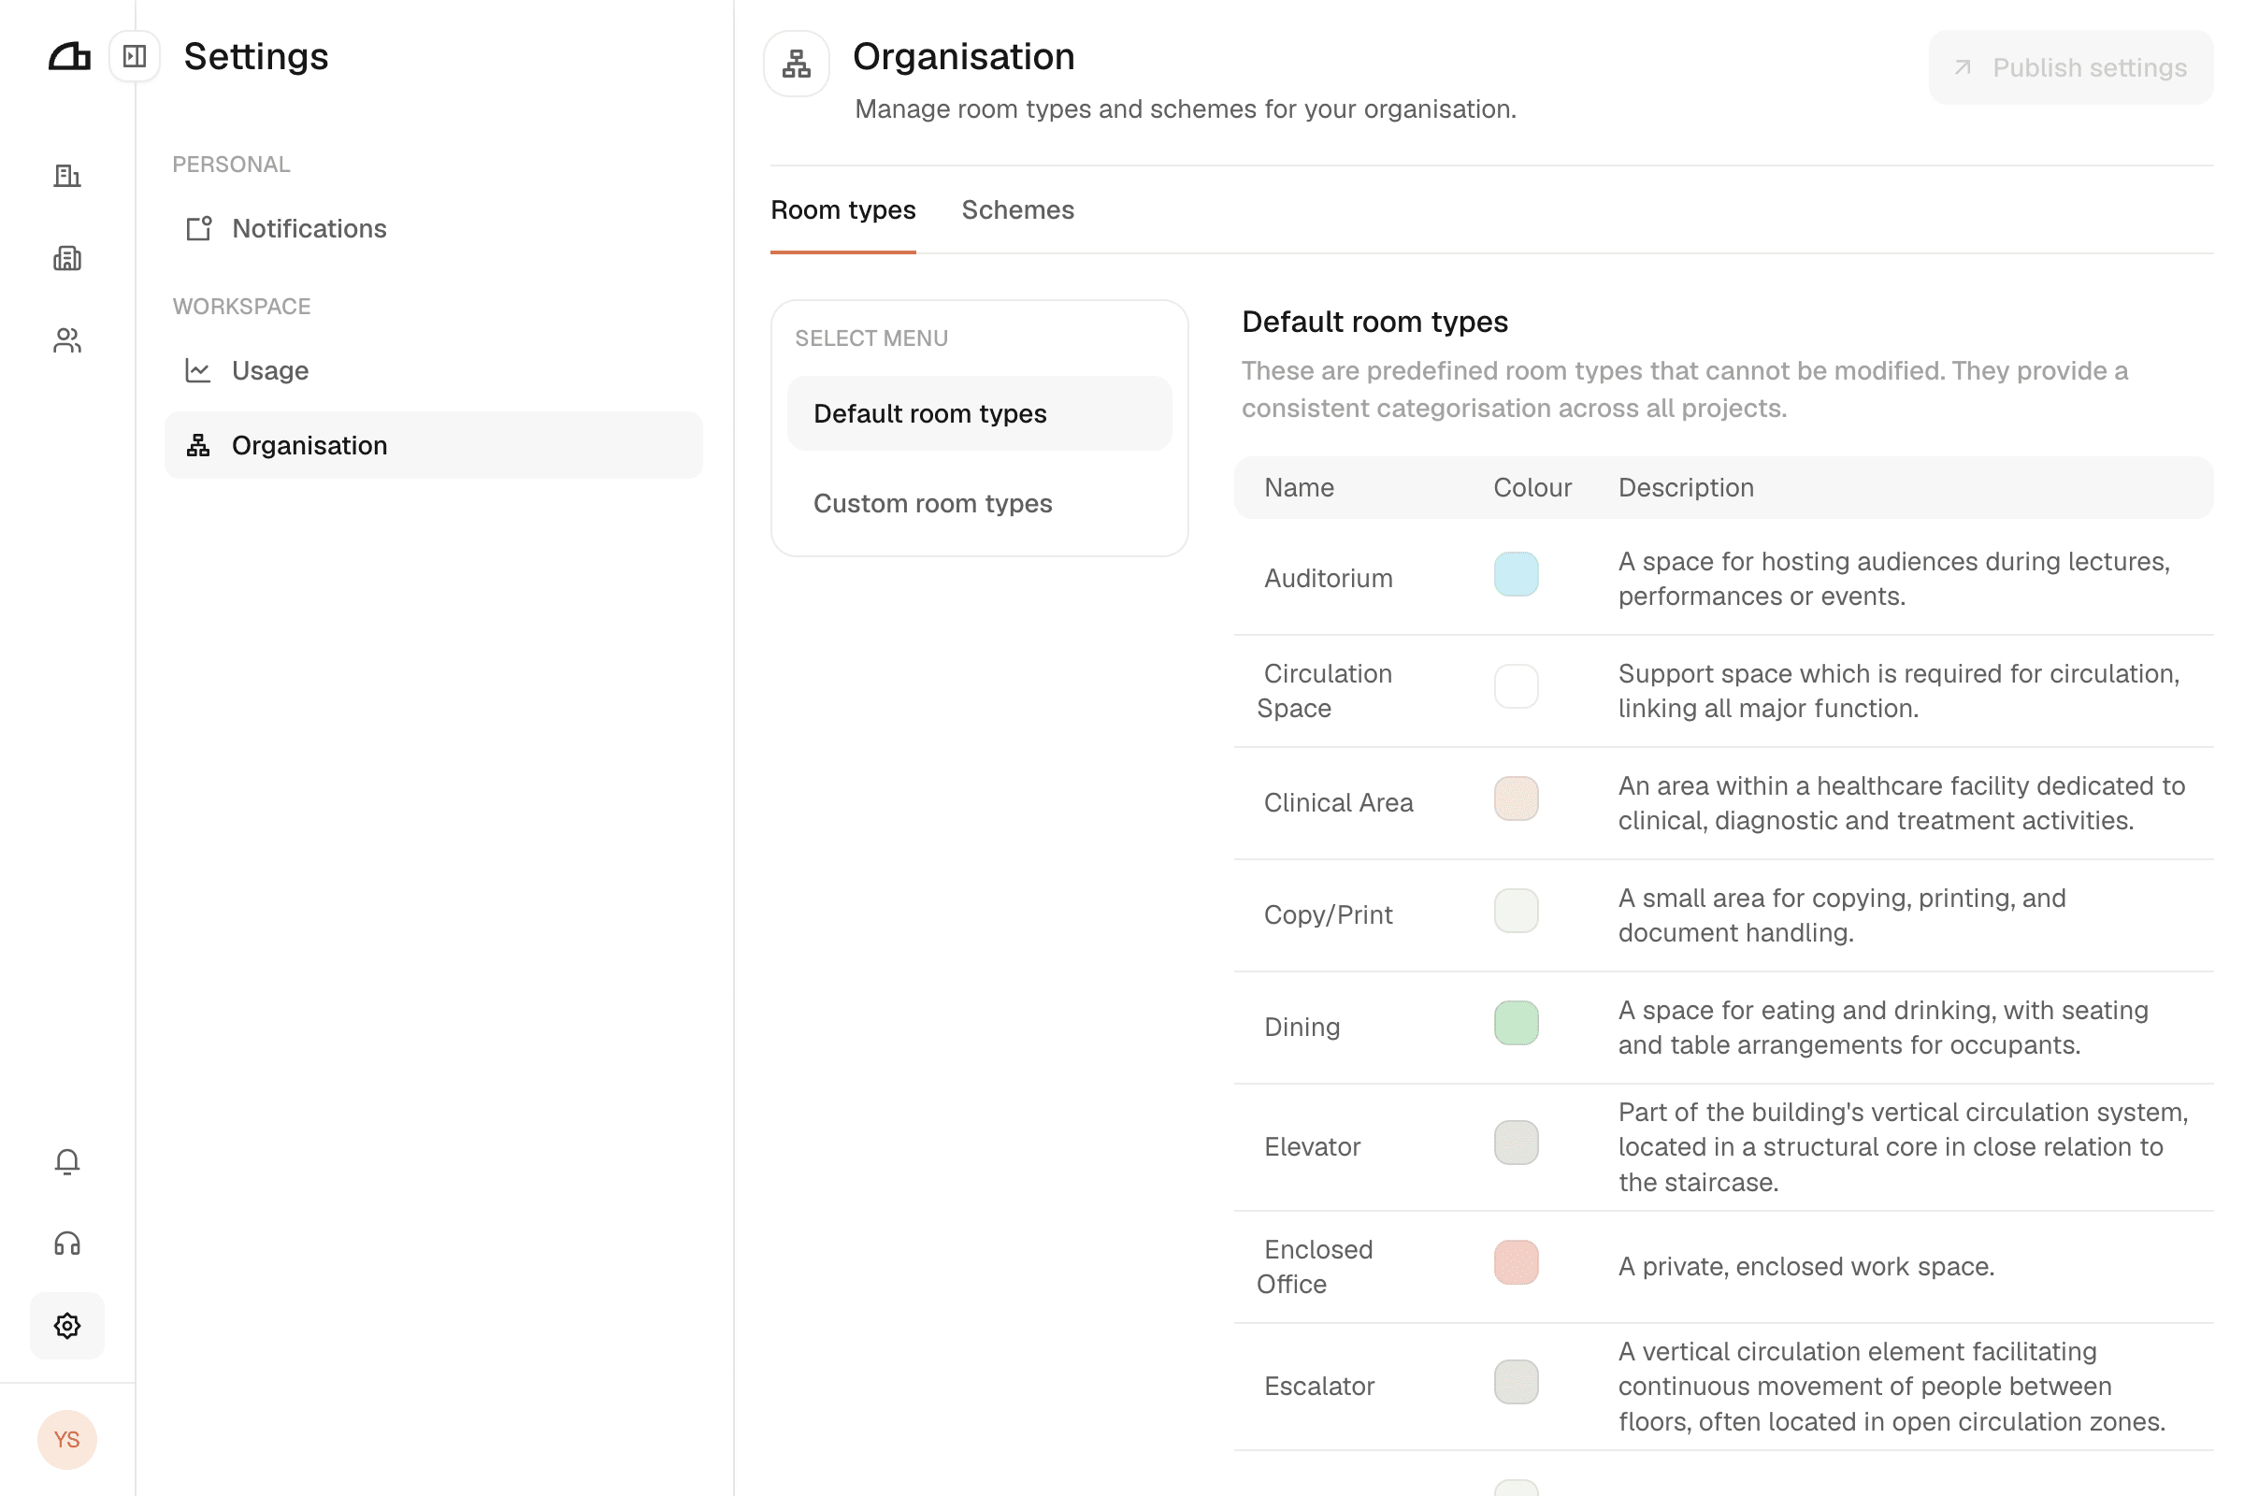Click the Settings page title
2244x1496 pixels.
point(256,56)
